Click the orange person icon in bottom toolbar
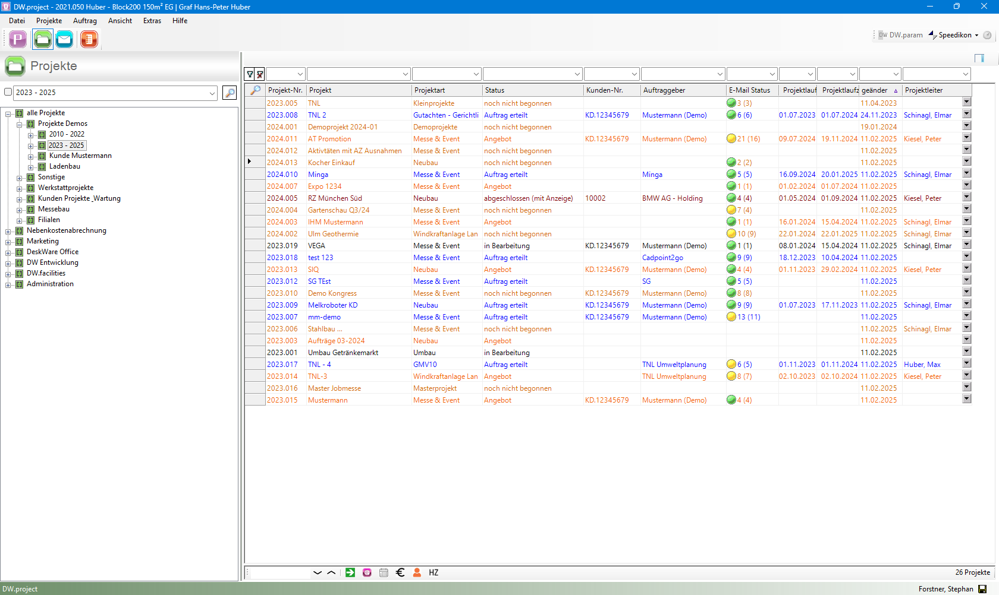 point(417,572)
